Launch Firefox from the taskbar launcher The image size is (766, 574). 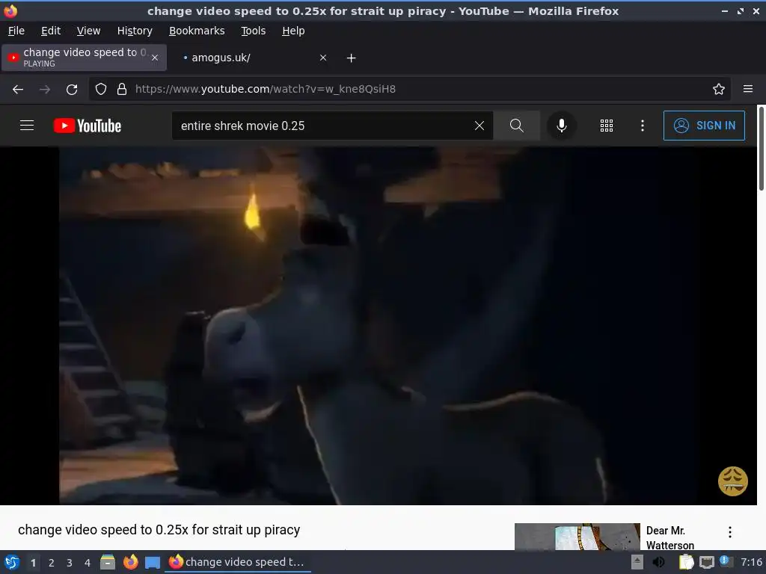[130, 562]
